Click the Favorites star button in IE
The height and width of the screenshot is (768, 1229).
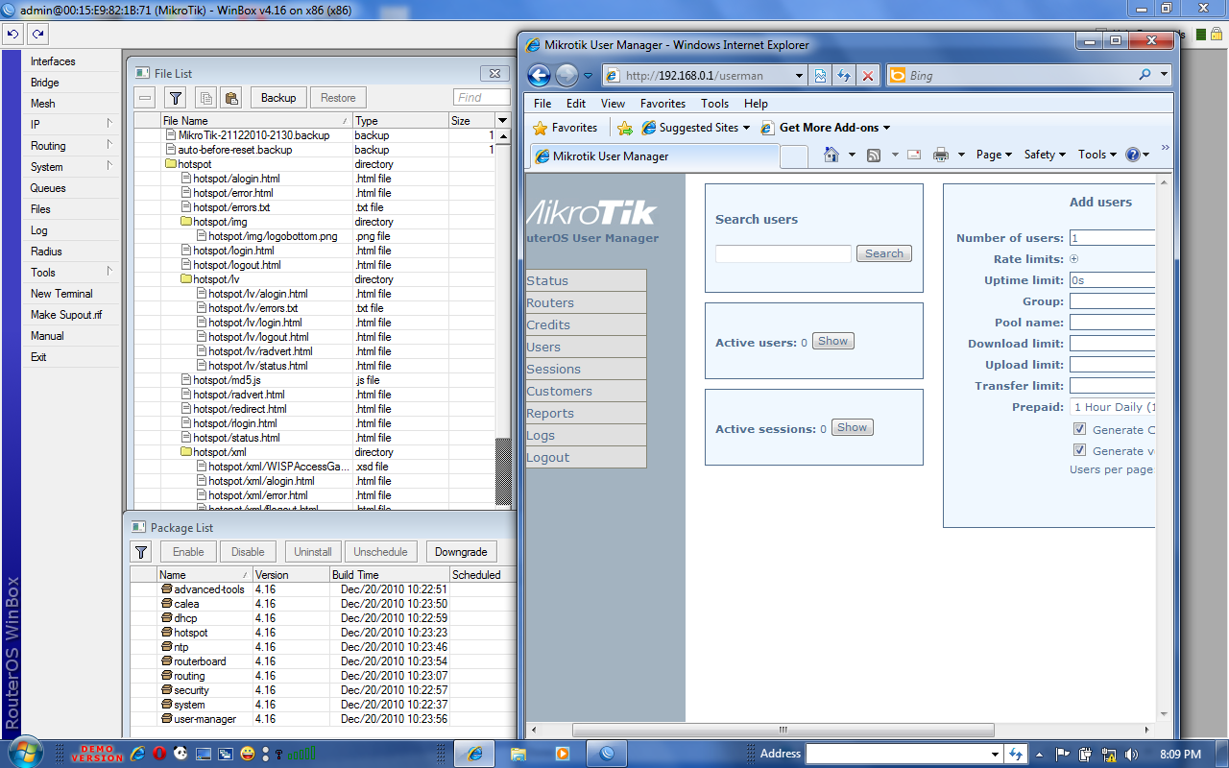click(566, 128)
